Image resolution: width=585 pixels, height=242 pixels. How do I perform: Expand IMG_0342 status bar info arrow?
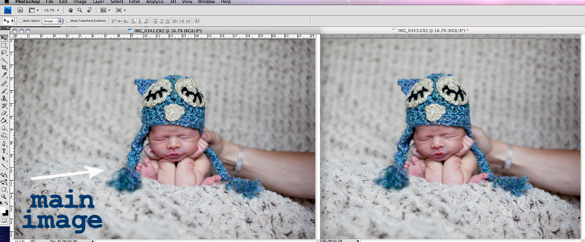click(x=93, y=241)
